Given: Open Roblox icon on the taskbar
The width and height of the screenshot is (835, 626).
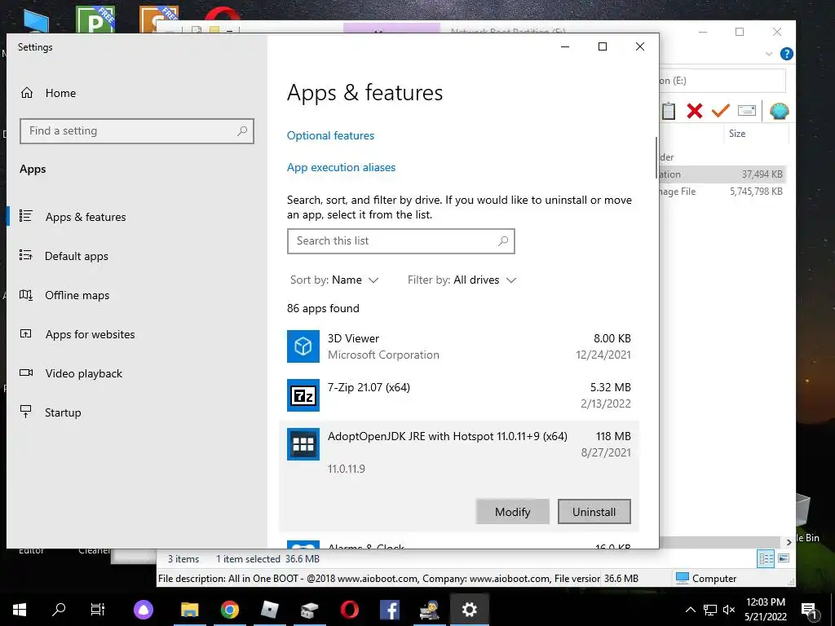Looking at the screenshot, I should coord(269,610).
